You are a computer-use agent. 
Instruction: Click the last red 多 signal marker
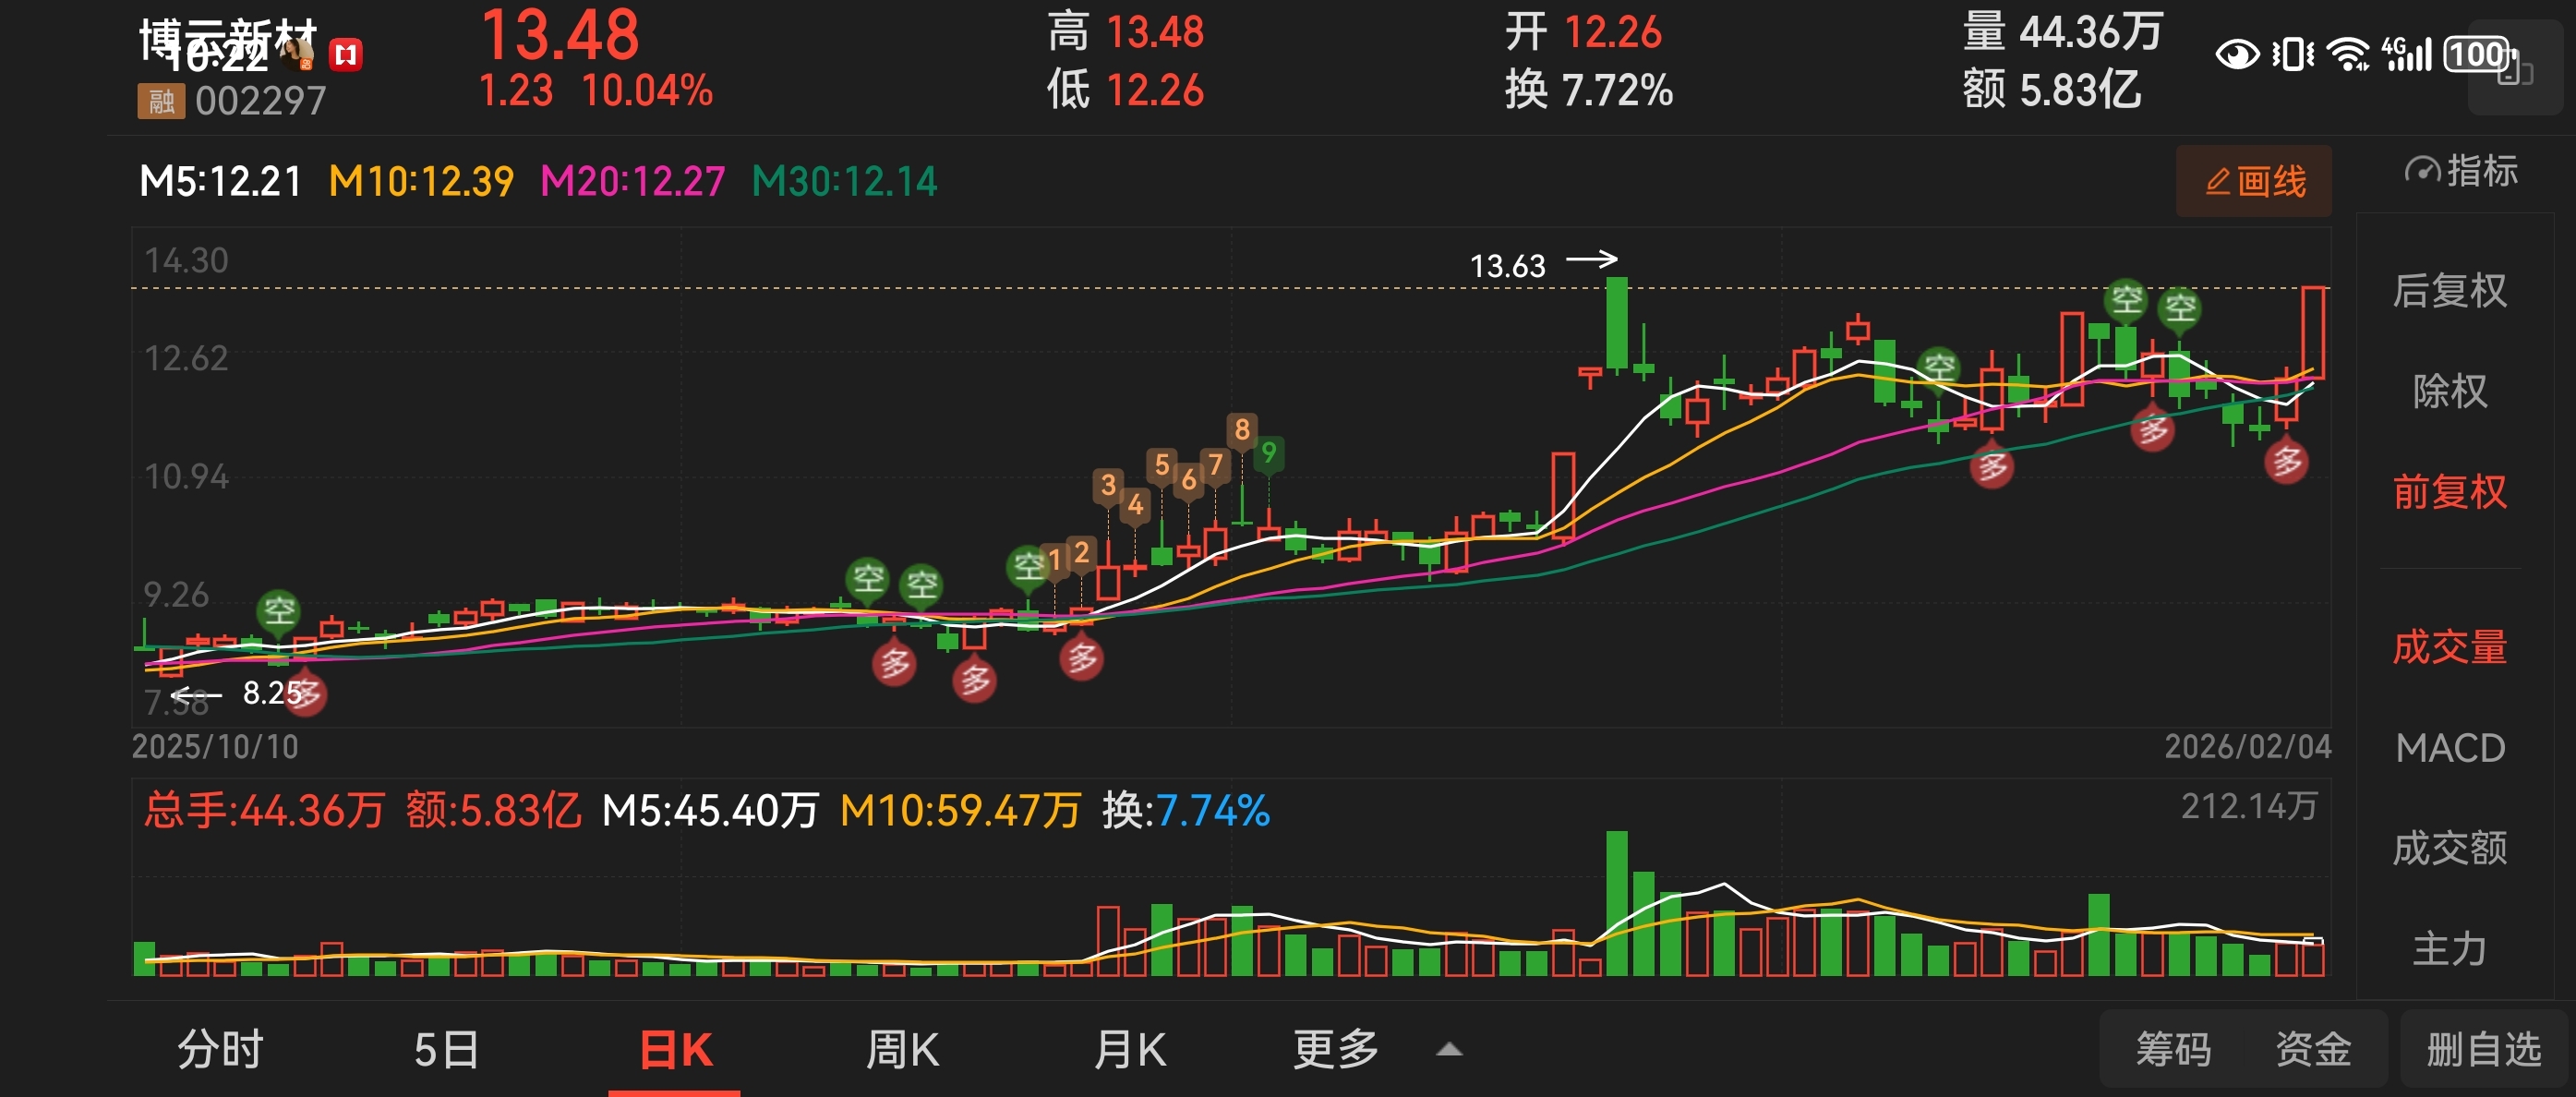(2286, 462)
